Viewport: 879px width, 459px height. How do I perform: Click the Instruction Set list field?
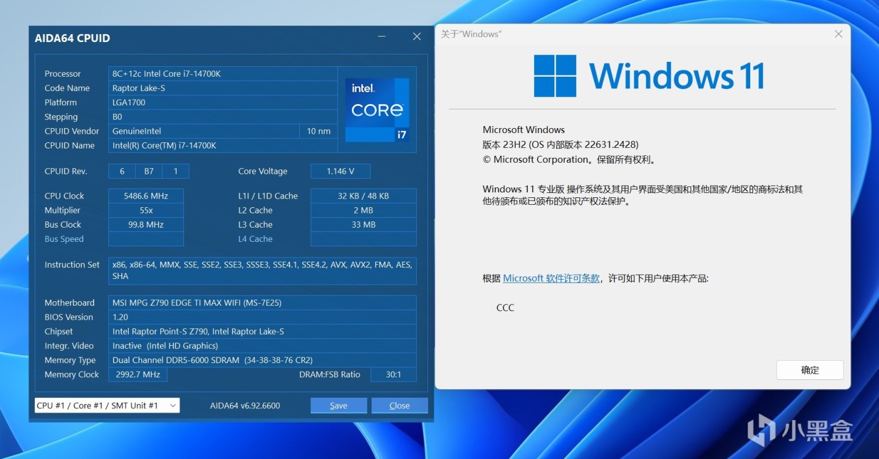(x=263, y=270)
